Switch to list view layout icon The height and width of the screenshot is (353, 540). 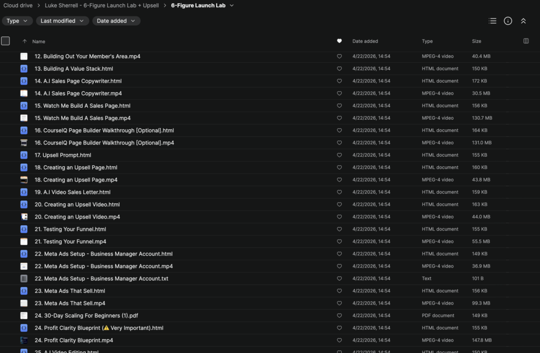click(493, 21)
